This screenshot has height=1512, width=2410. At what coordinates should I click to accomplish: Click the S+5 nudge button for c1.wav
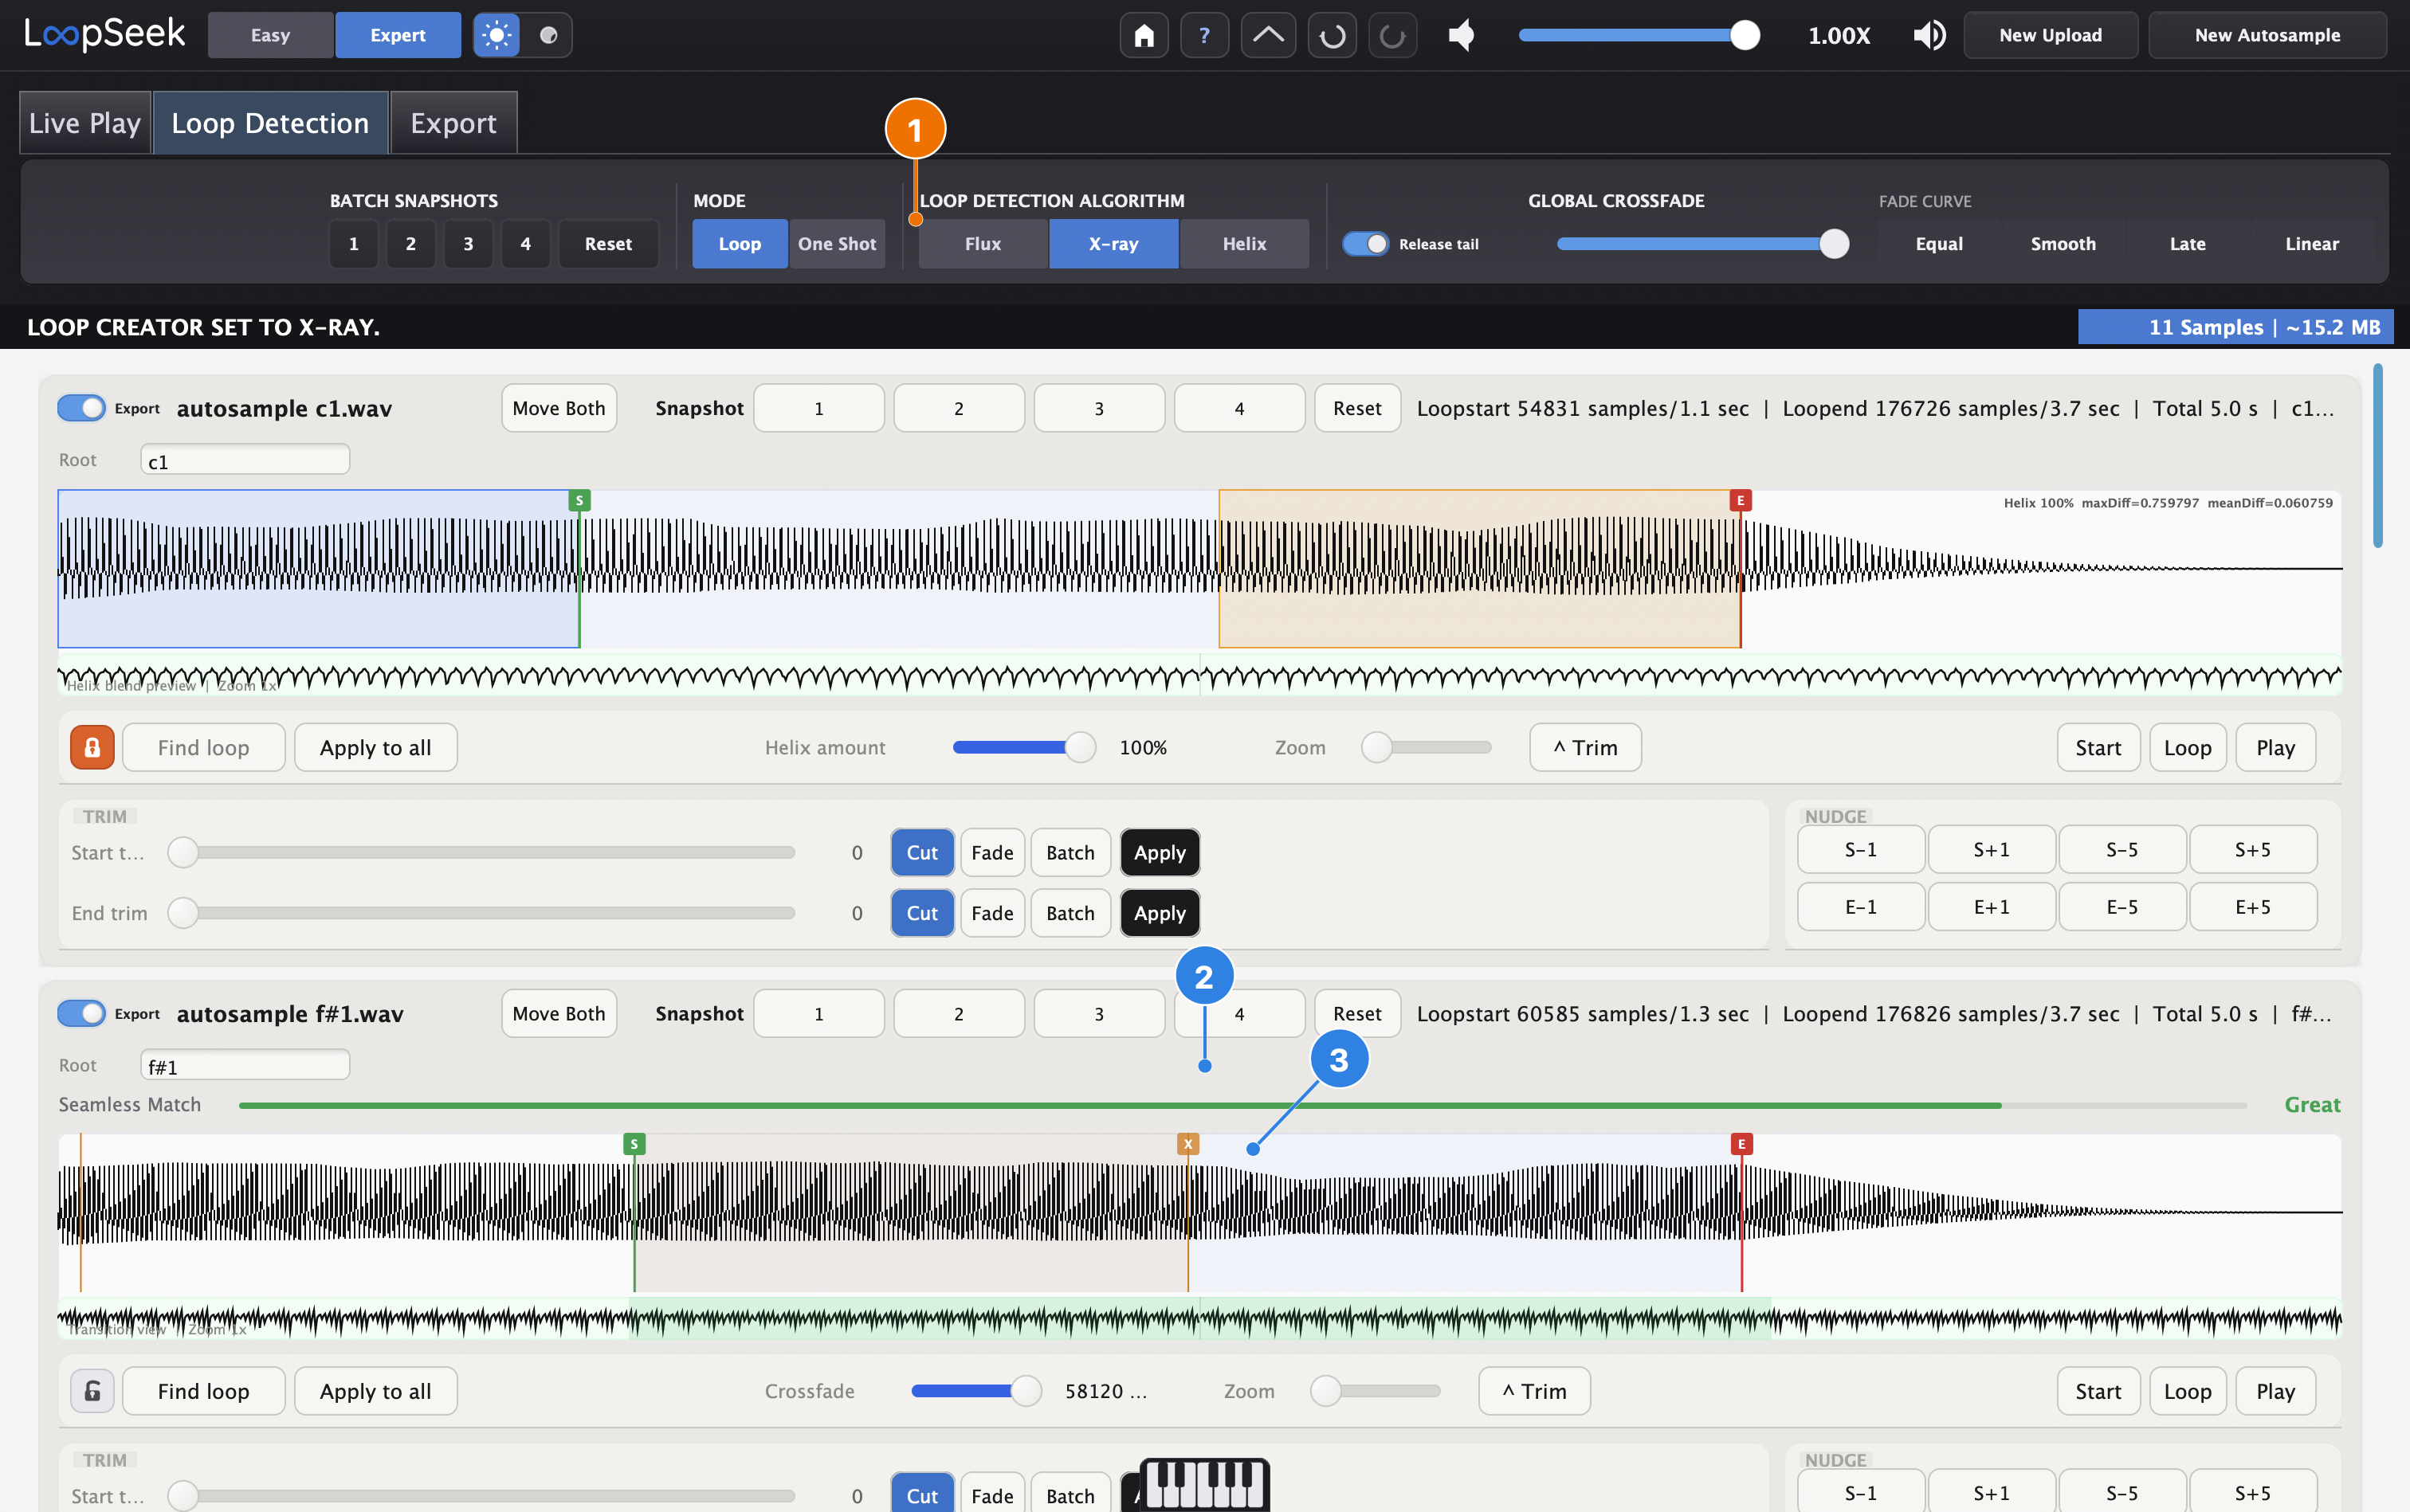[2252, 849]
